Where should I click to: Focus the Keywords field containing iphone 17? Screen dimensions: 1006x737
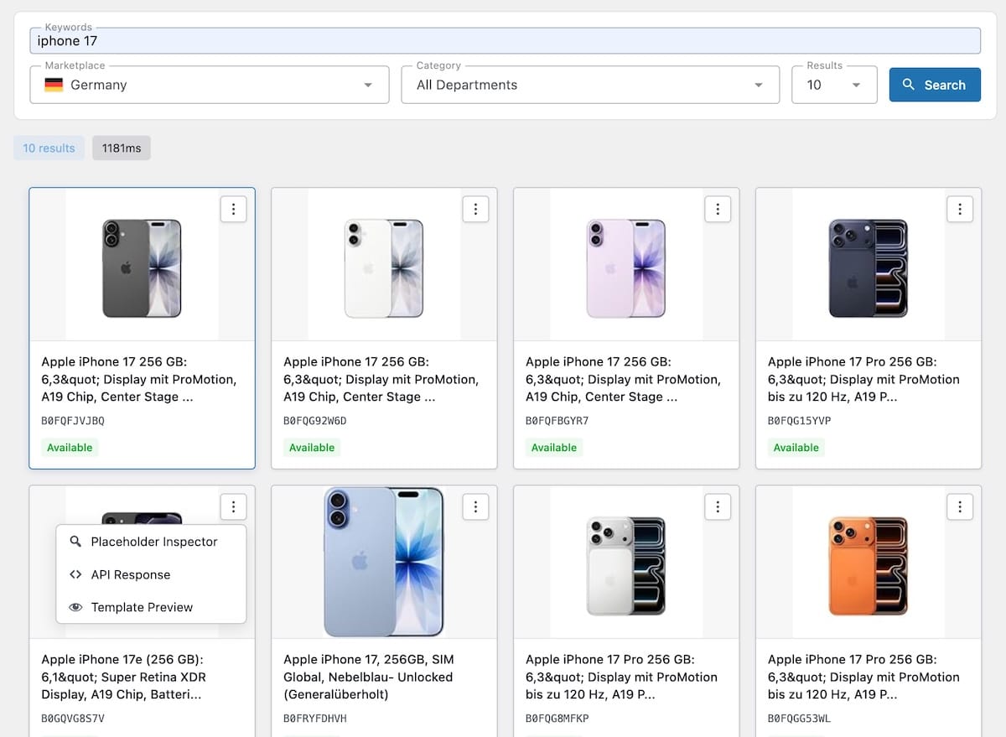click(505, 41)
